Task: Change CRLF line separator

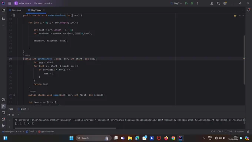Action: click(x=220, y=132)
